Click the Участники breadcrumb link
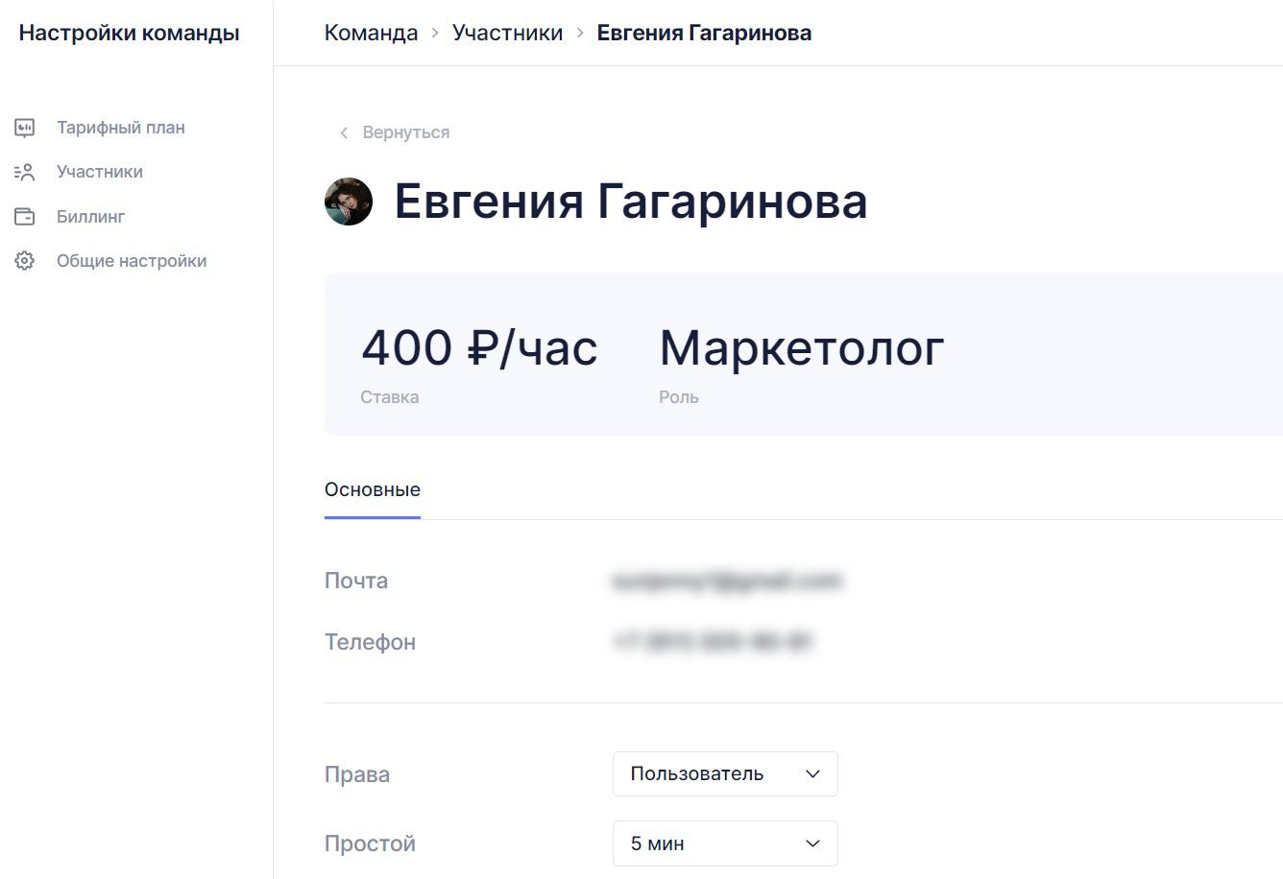1283x879 pixels. click(x=508, y=33)
